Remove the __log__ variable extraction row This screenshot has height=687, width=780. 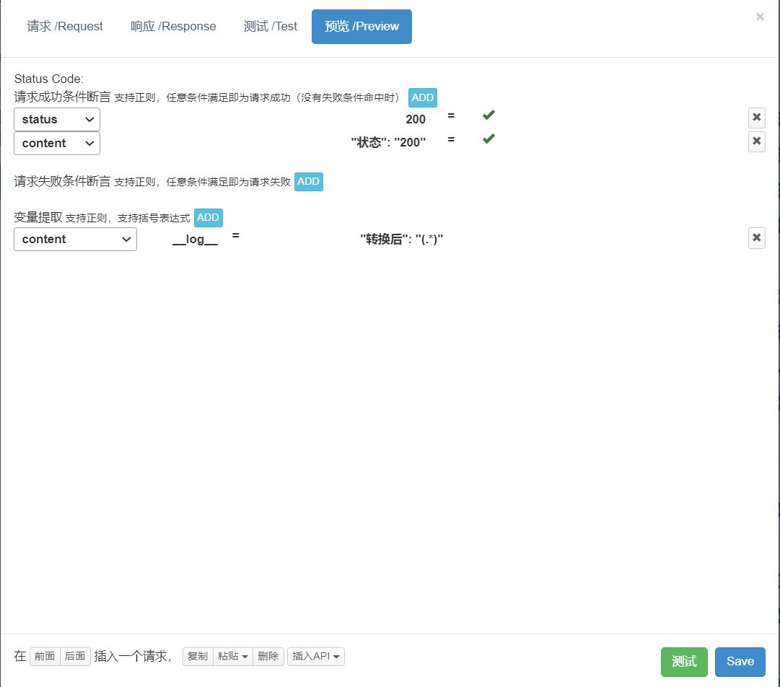pos(756,238)
